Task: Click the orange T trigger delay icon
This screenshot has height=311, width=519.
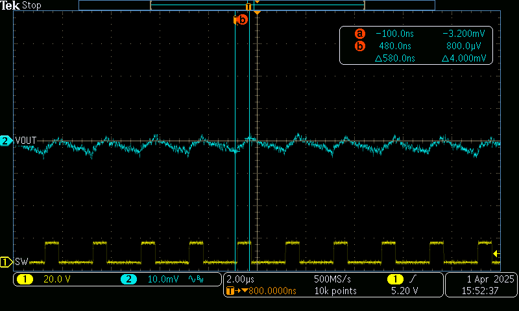Action: [x=231, y=291]
